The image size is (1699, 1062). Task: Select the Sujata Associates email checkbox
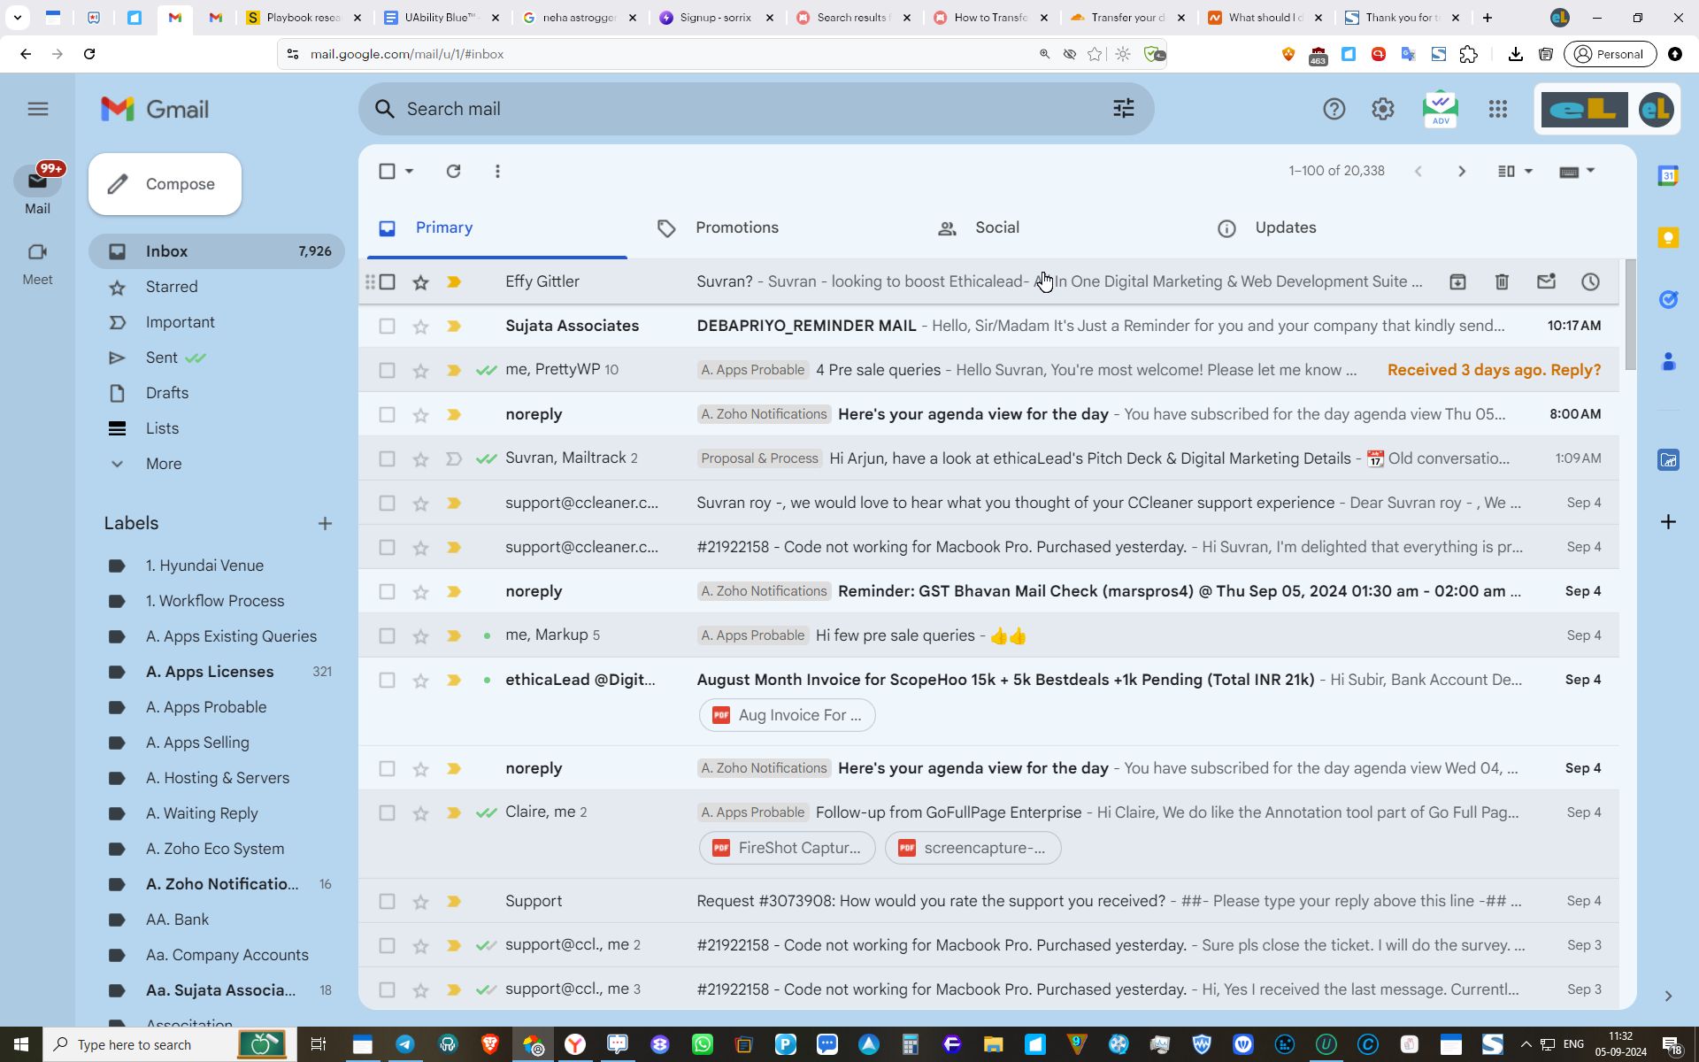(x=387, y=326)
